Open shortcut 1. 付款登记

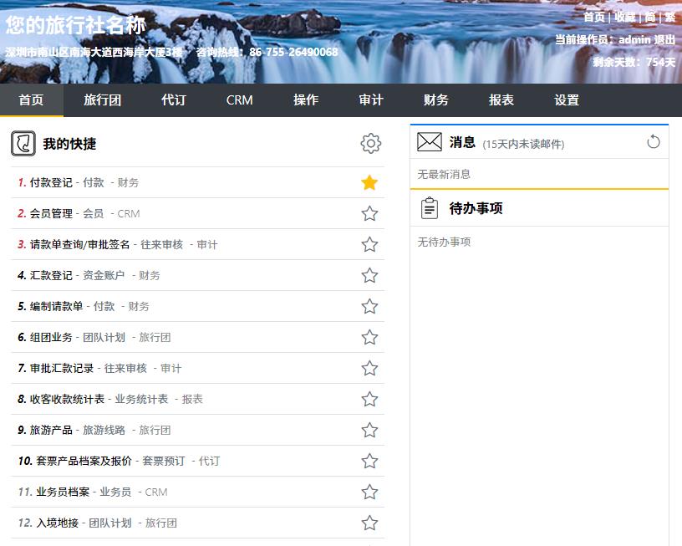pos(51,182)
